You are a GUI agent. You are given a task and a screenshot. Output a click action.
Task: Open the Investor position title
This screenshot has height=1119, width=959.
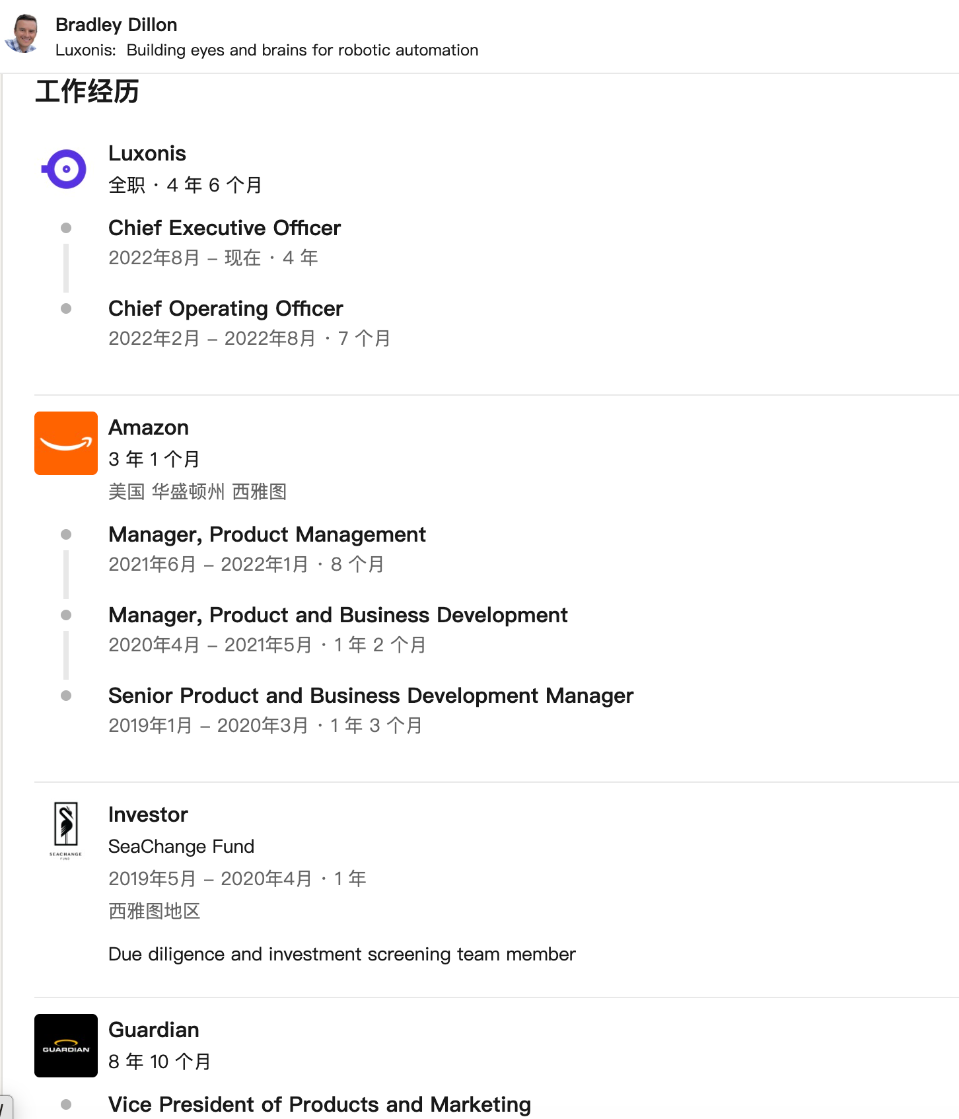148,814
